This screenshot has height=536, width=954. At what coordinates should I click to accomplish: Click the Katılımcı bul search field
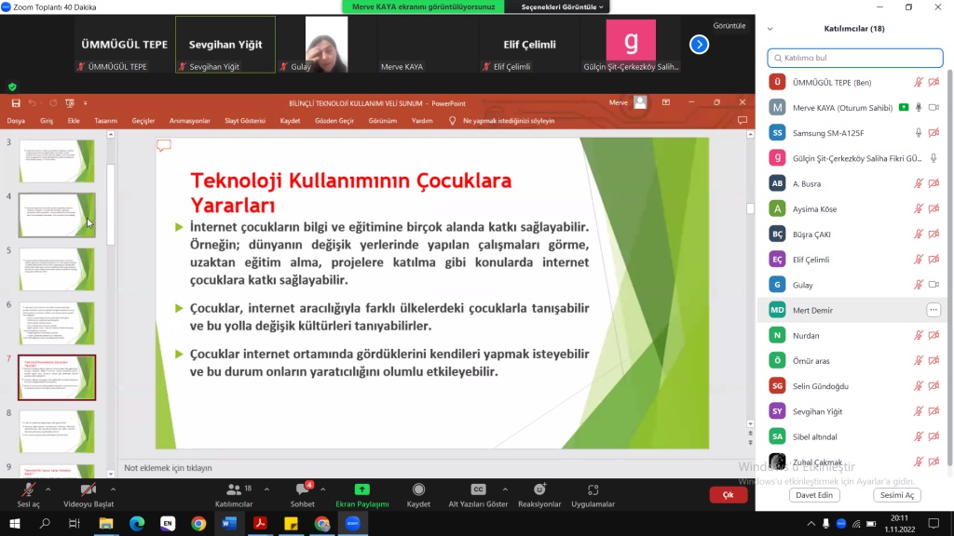(x=855, y=58)
